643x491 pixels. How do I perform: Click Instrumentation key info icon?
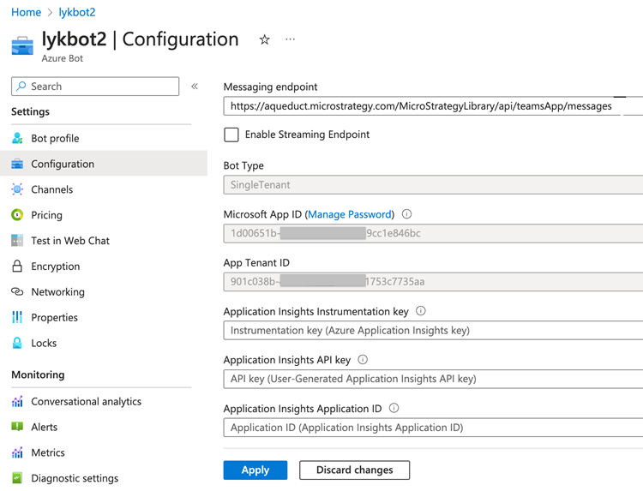point(420,311)
